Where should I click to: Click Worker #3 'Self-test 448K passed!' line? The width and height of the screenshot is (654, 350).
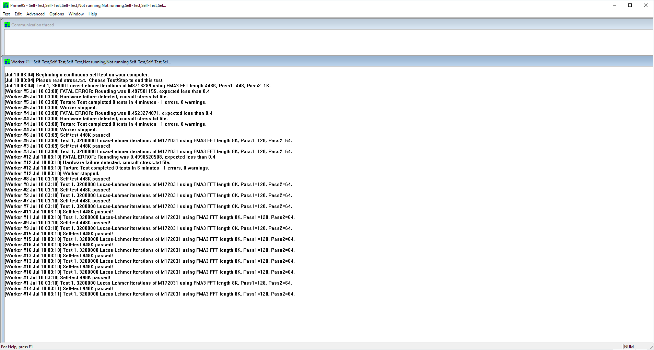click(x=57, y=146)
